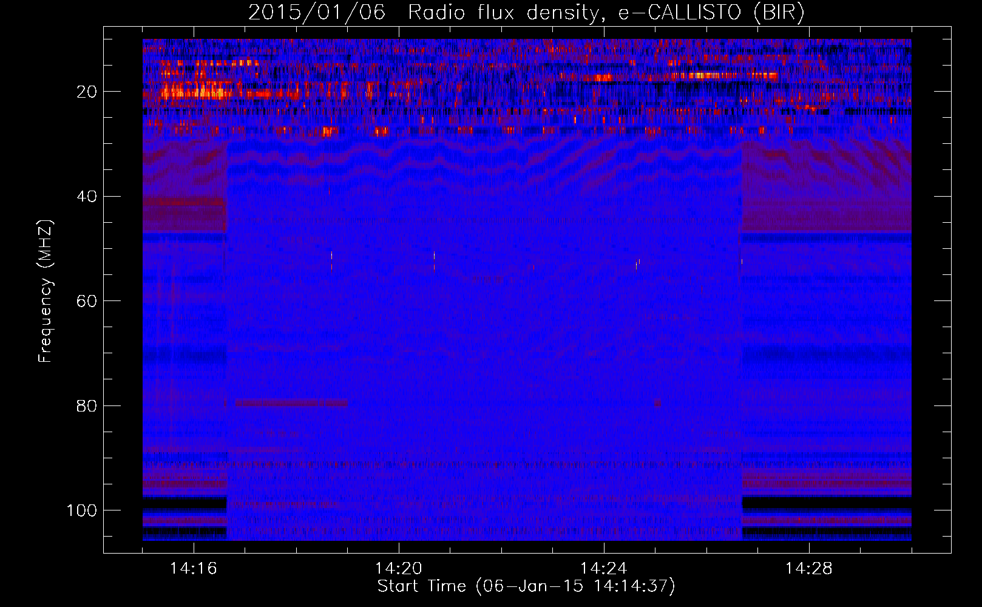Image resolution: width=982 pixels, height=607 pixels.
Task: Click the "40" frequency tick label
Action: point(87,196)
